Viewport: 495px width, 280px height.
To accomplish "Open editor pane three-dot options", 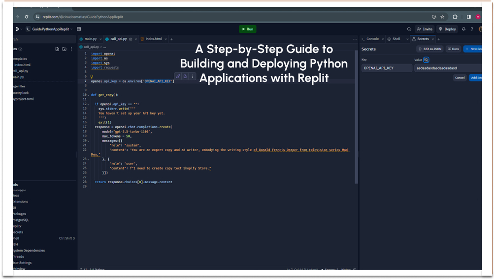I will (x=355, y=39).
